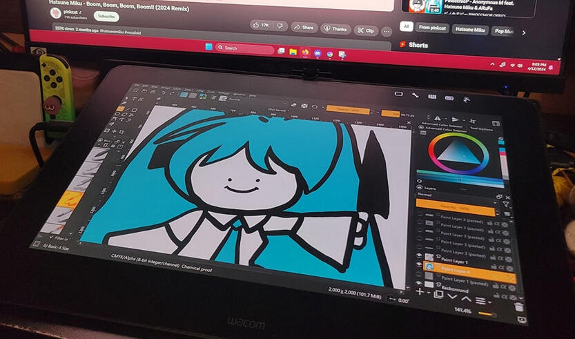Click the YouTube Share button
The height and width of the screenshot is (339, 575).
pos(304,28)
